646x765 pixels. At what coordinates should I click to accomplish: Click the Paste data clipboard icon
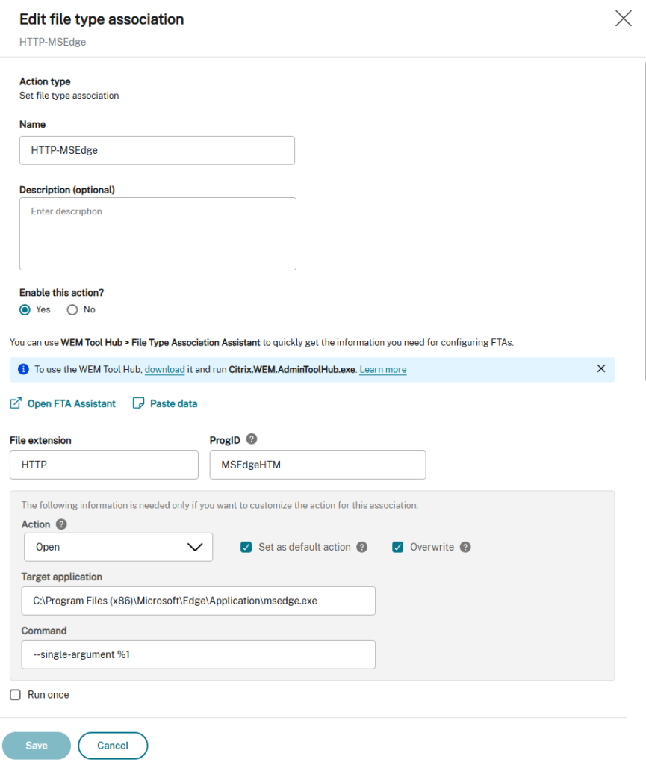tap(138, 403)
